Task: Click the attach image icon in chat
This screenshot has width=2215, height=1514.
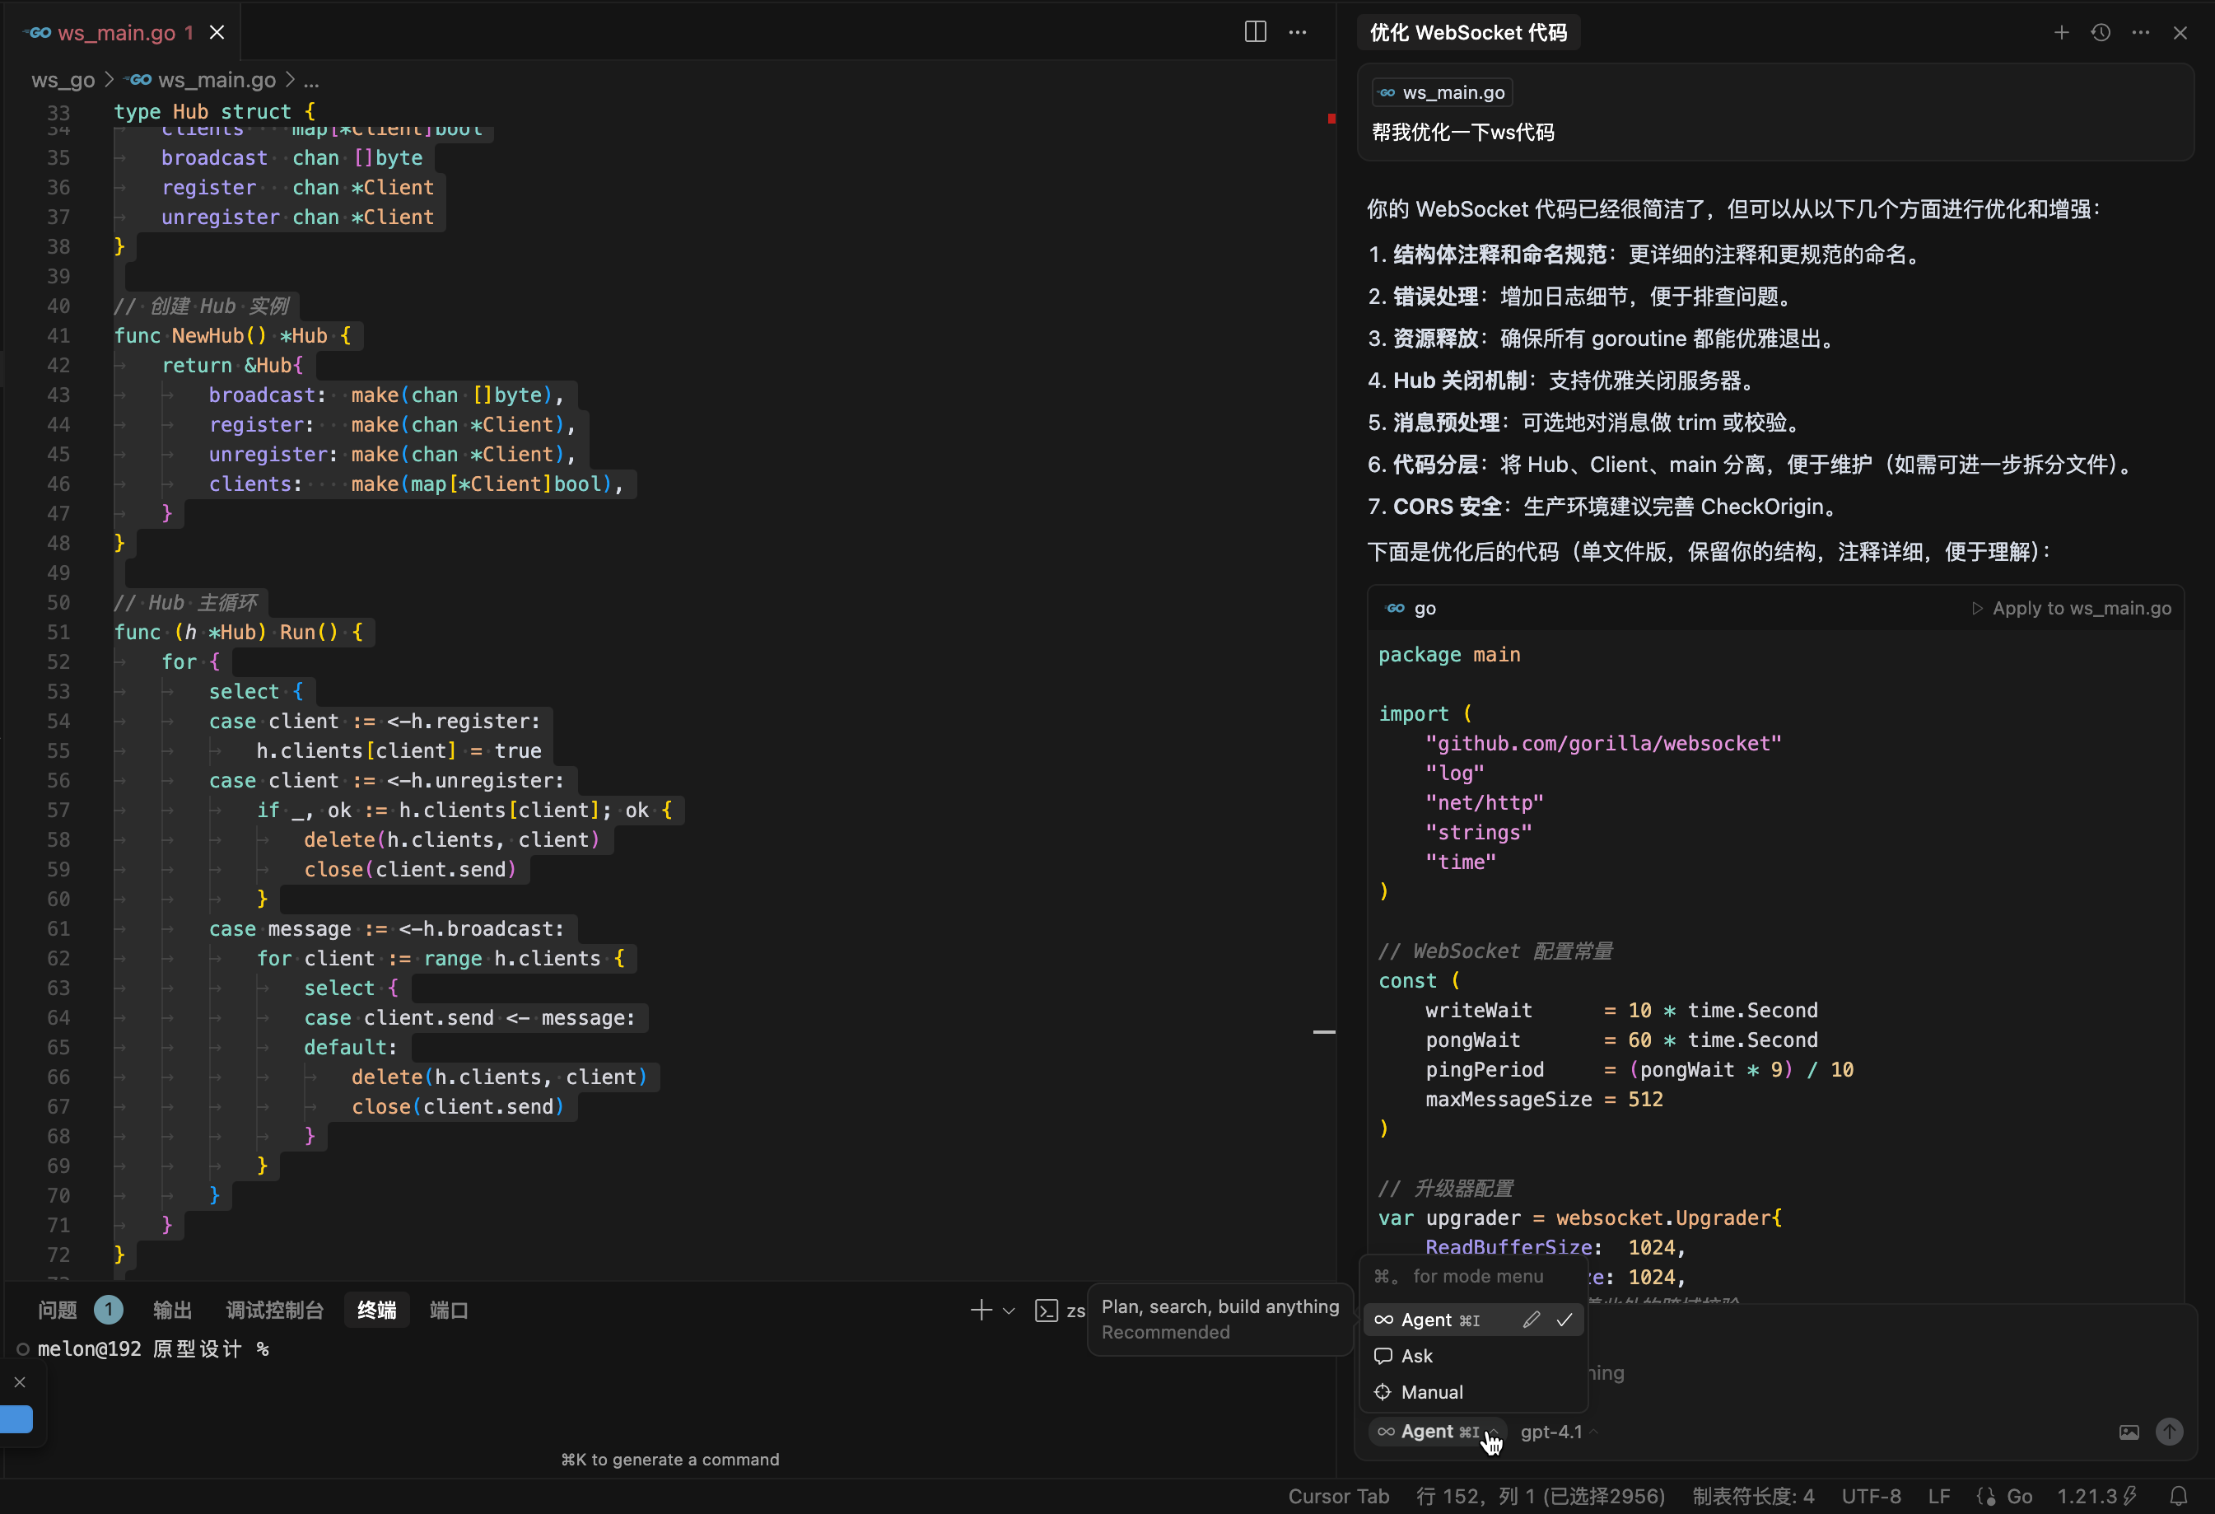Action: point(2129,1432)
